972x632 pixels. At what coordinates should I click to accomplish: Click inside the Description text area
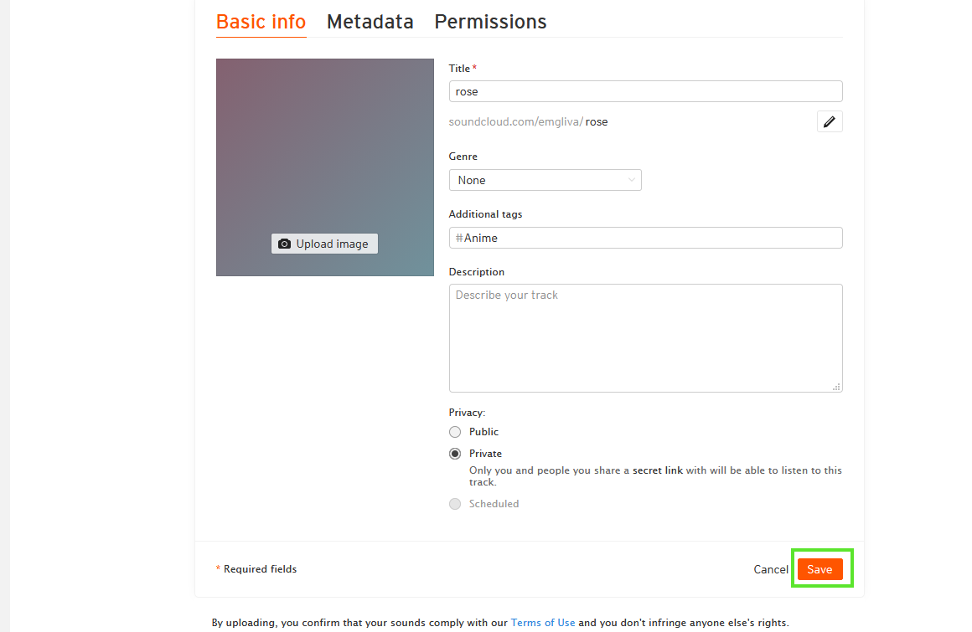pyautogui.click(x=645, y=338)
